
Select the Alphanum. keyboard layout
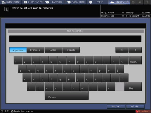point(18,50)
